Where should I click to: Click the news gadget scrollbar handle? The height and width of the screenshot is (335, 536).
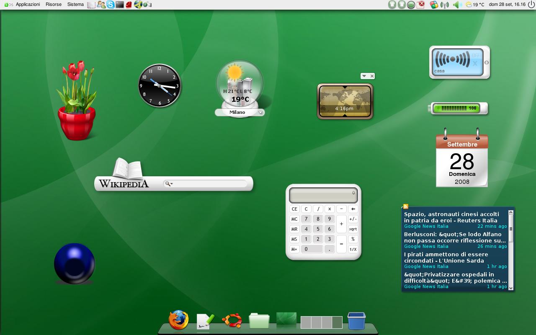(x=511, y=229)
